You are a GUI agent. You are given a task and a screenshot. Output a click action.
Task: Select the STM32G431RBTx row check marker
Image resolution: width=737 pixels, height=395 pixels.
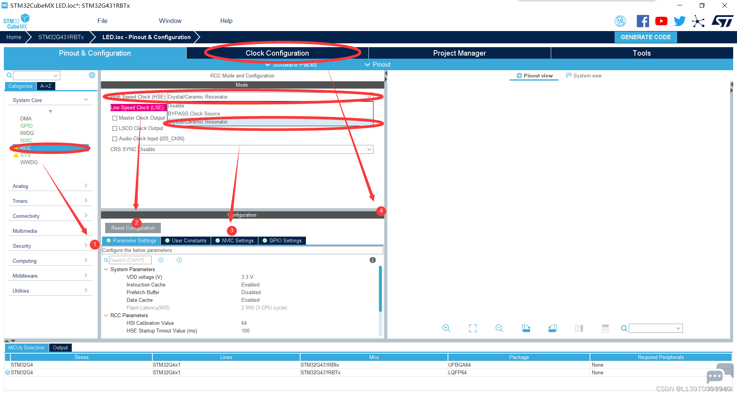click(7, 372)
